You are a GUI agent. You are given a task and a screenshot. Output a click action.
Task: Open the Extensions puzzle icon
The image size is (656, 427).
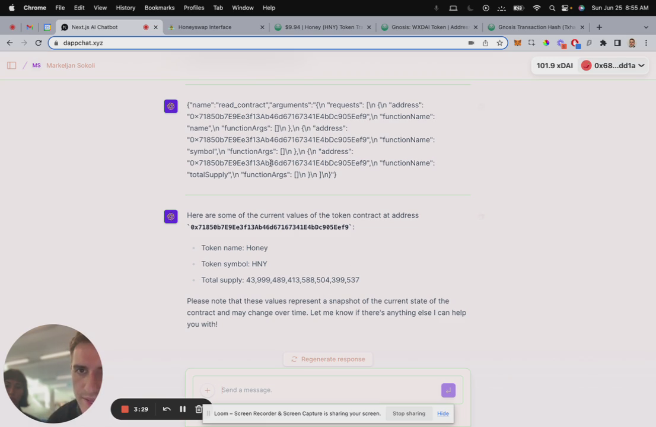pyautogui.click(x=603, y=43)
